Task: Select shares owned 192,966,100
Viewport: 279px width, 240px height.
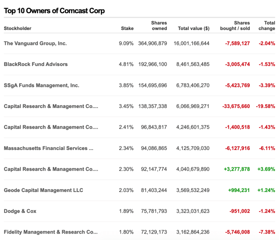Action: 153,64
